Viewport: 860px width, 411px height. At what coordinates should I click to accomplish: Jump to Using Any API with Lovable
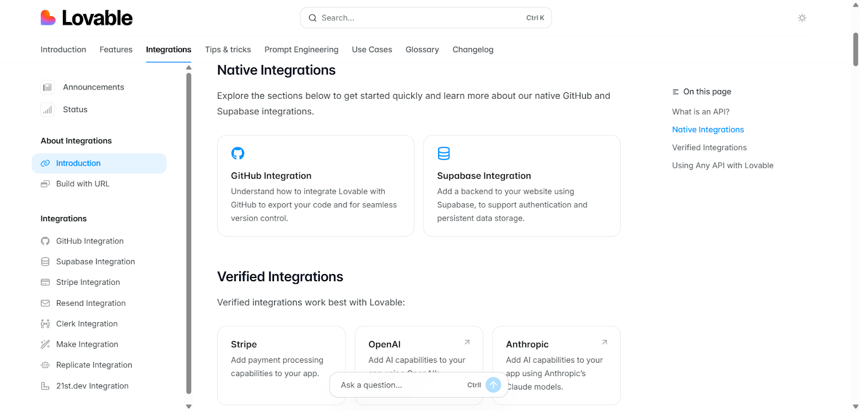[723, 165]
